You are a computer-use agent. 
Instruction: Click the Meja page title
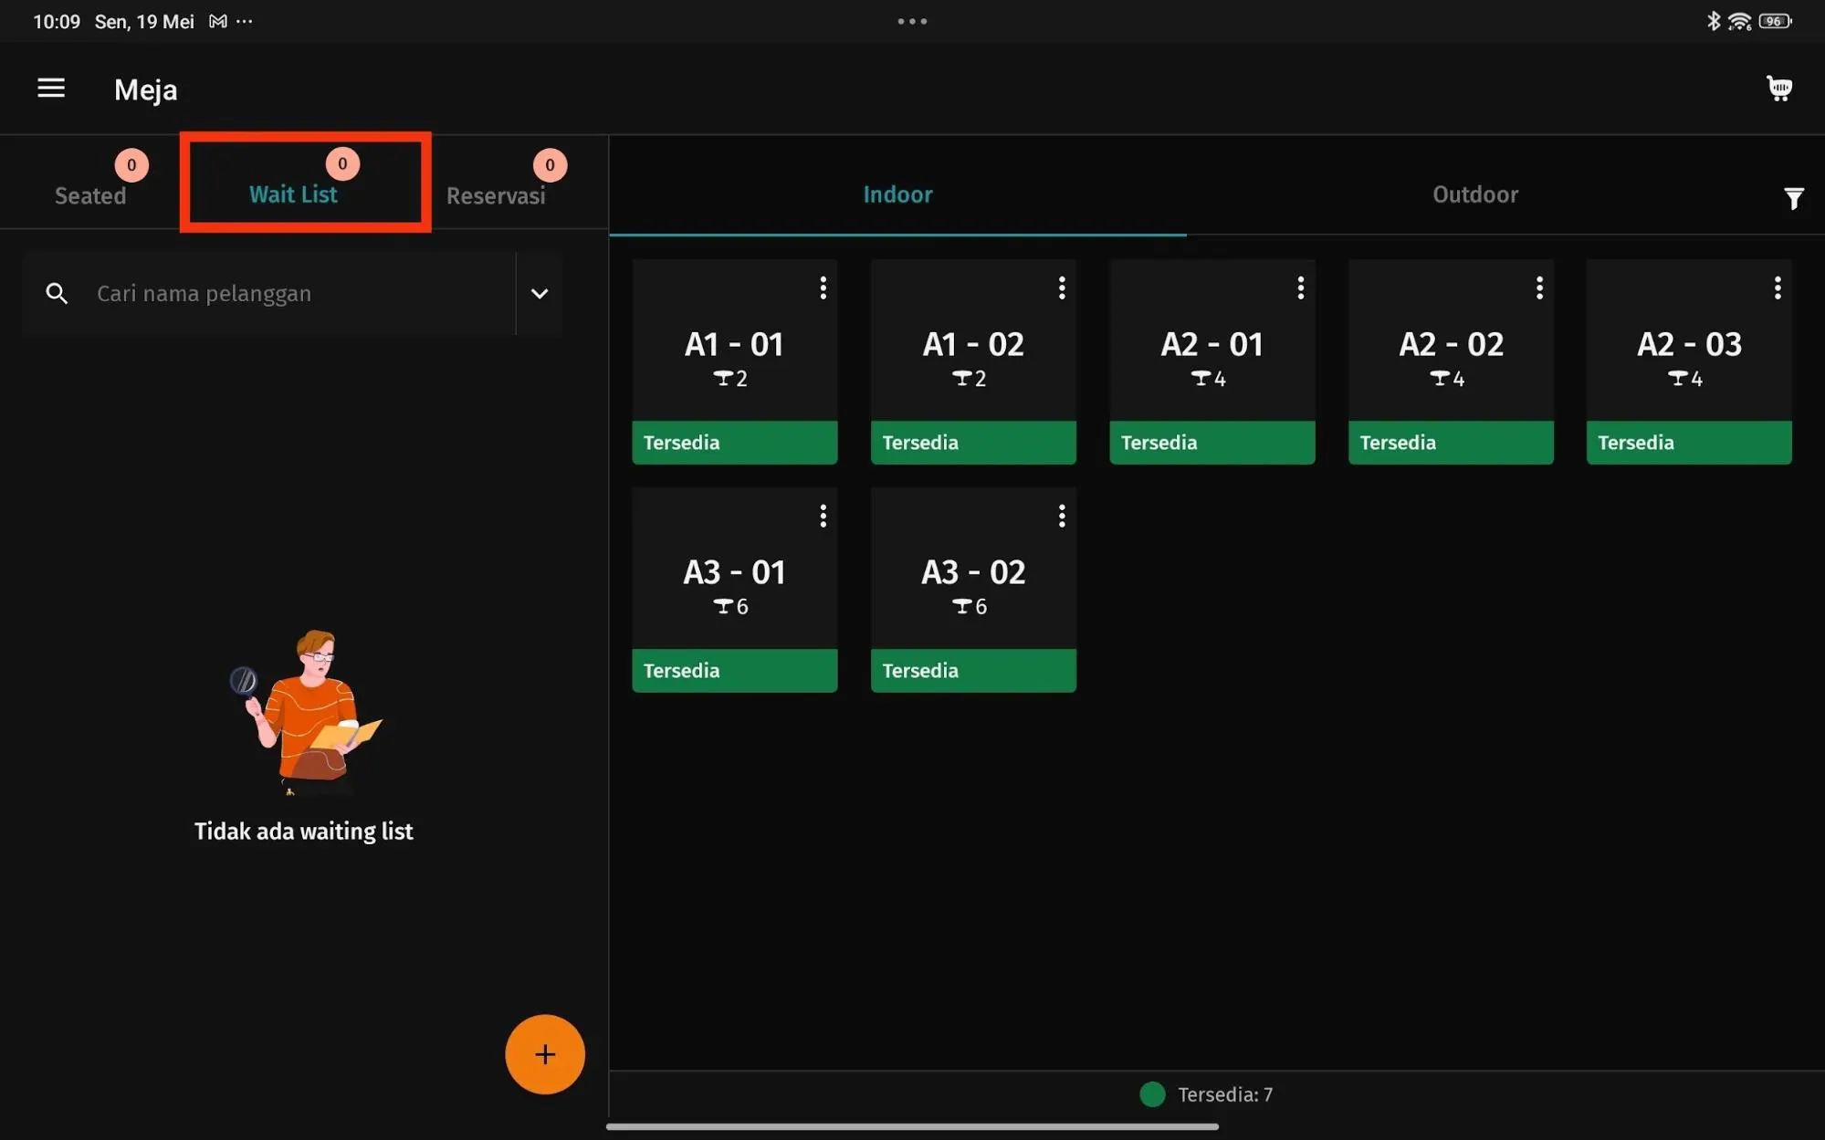click(146, 89)
